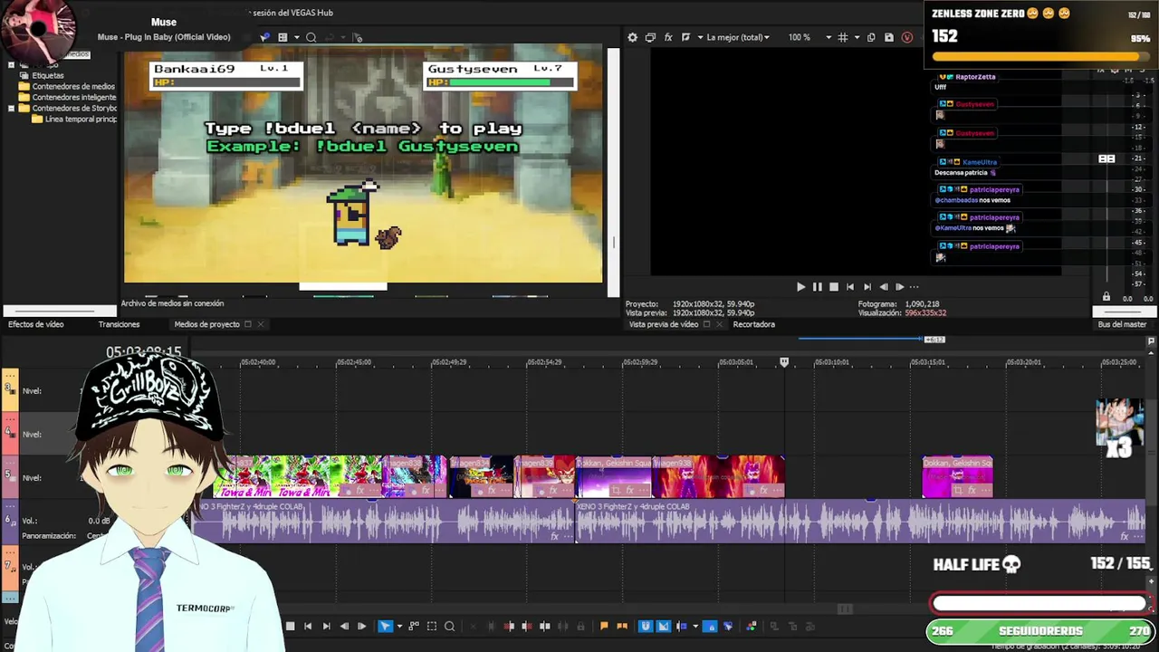1159x652 pixels.
Task: Open the Normal Edit tool dropdown arrow
Action: point(399,626)
